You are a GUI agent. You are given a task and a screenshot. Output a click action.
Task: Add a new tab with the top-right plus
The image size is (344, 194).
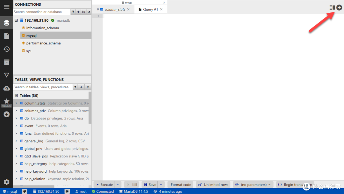339,8
